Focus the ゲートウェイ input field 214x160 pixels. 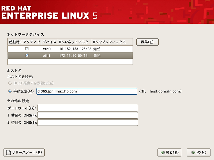coord(88,108)
